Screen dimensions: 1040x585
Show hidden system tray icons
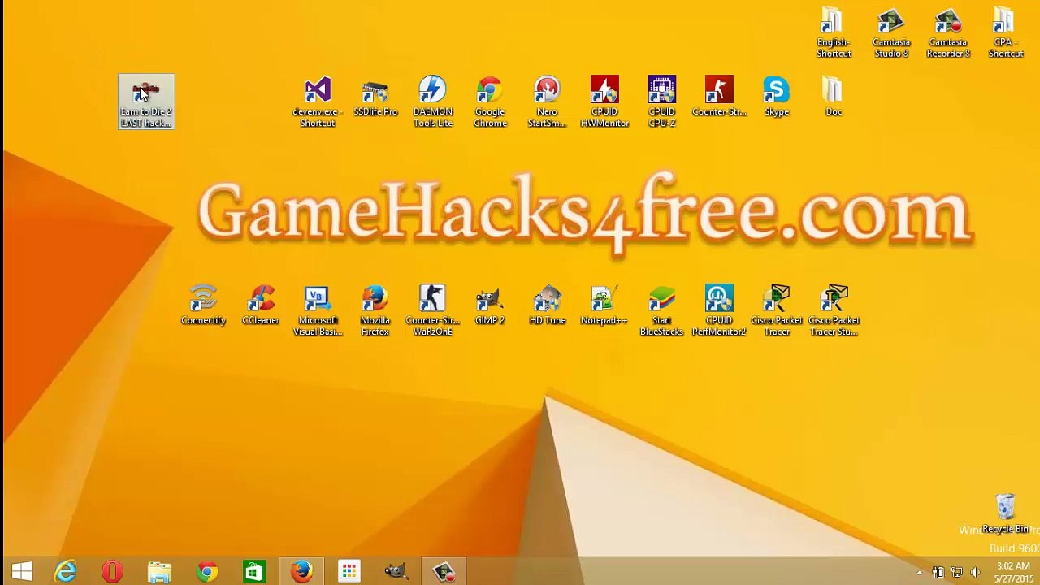tap(920, 573)
